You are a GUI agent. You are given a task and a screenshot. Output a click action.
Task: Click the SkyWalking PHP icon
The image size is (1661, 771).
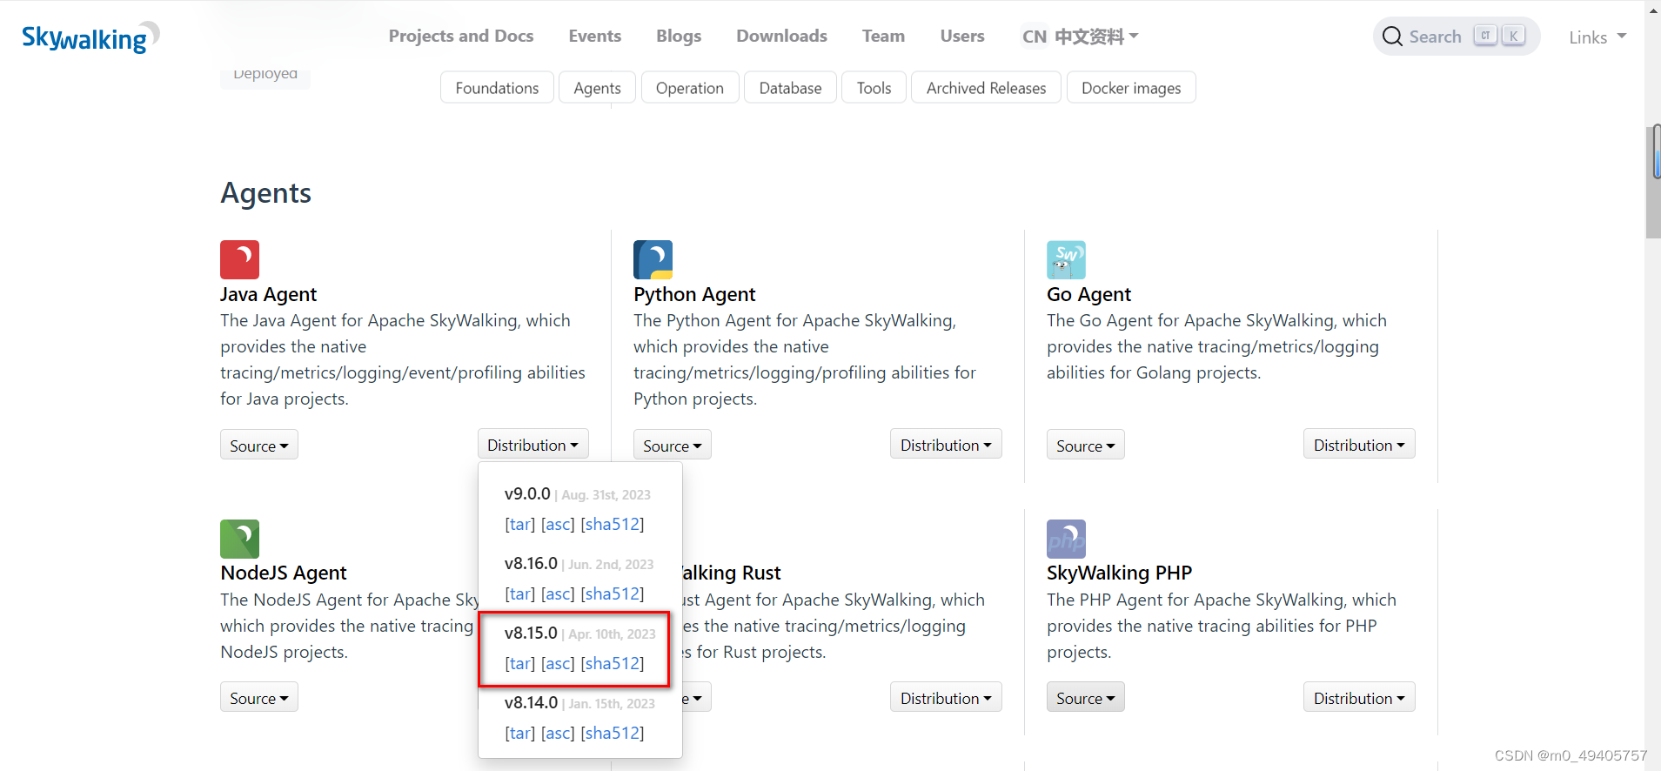1066,539
